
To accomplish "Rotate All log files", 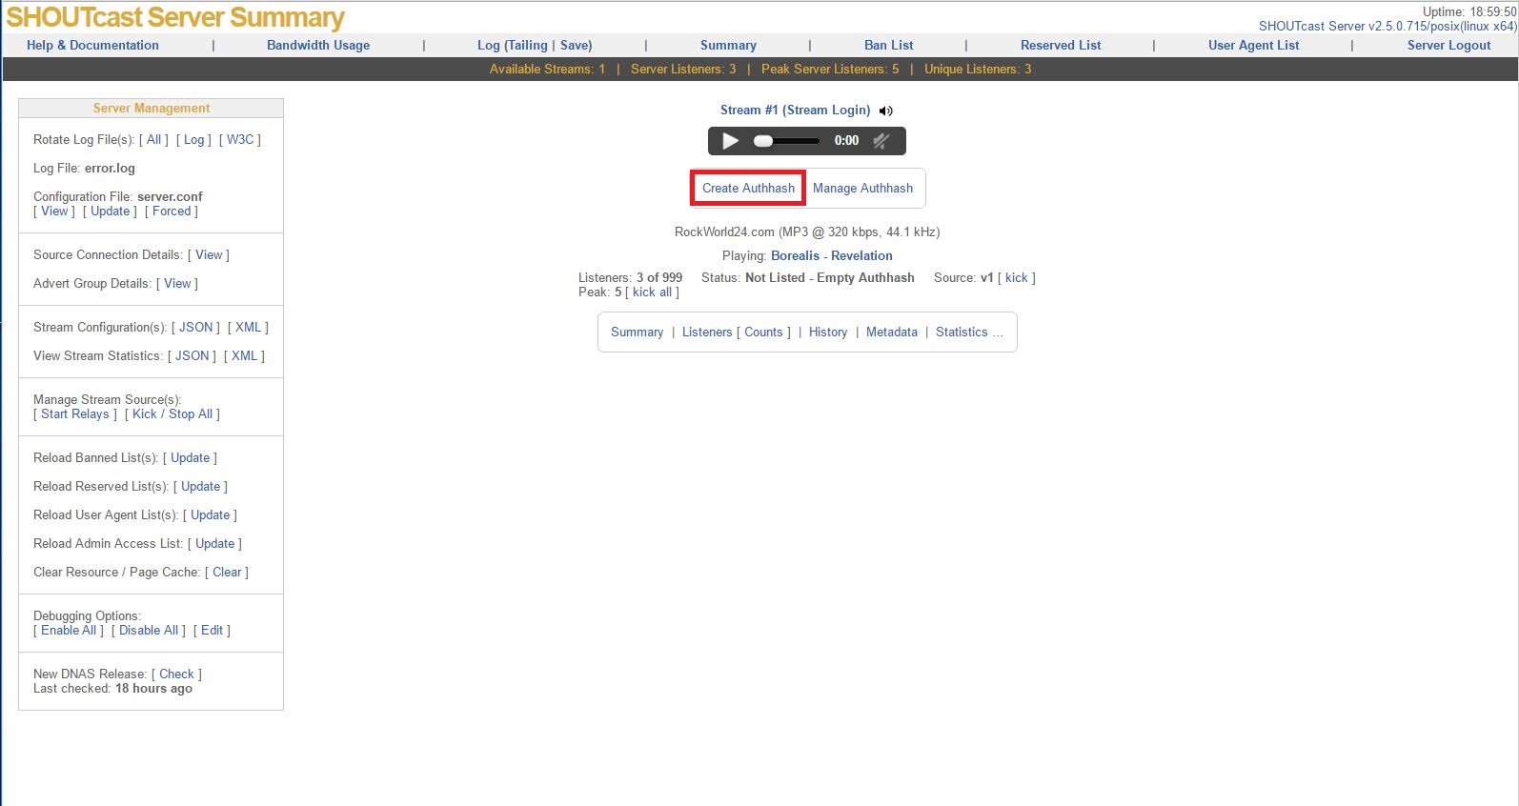I will point(153,139).
